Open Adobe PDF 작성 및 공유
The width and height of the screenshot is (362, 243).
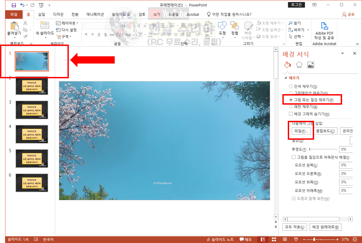(324, 31)
